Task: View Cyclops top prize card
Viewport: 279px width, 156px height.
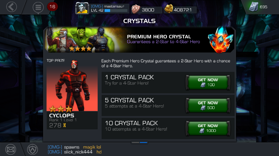Action: (72, 95)
